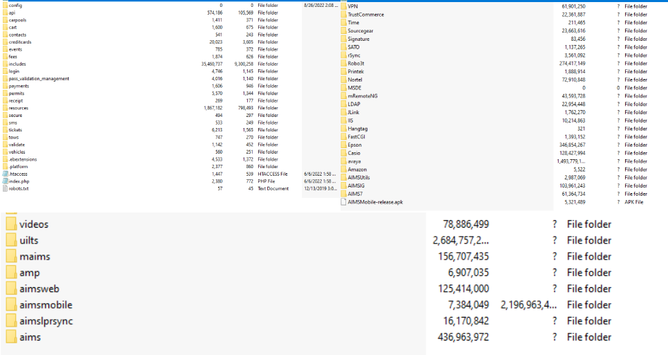Click the AIMS7 folder icon
The image size is (668, 355).
click(x=343, y=194)
